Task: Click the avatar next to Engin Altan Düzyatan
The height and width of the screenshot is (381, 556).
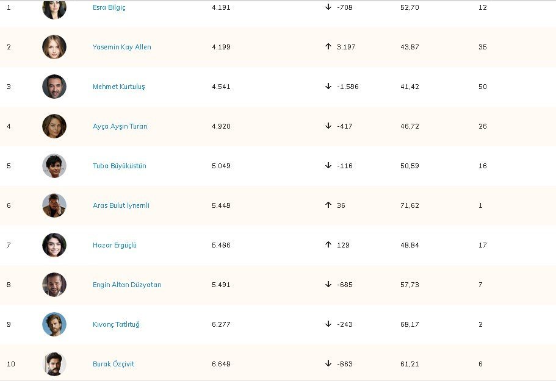Action: [x=54, y=285]
